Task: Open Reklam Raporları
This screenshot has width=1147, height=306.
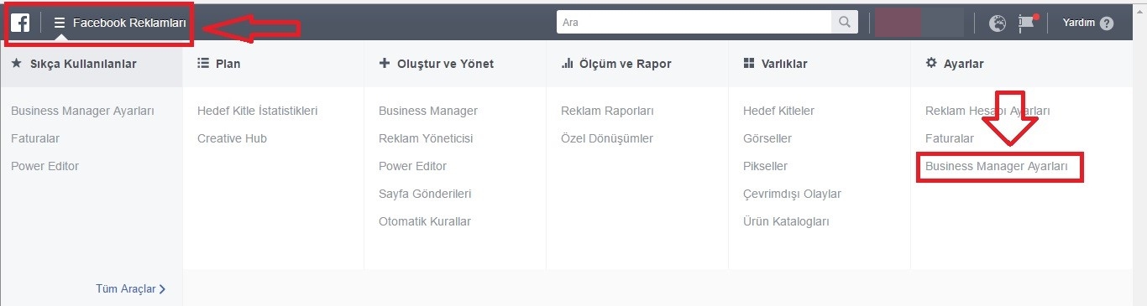Action: pos(607,111)
